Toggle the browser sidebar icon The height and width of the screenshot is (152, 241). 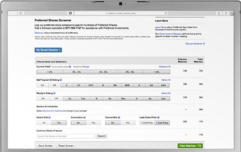(21, 13)
